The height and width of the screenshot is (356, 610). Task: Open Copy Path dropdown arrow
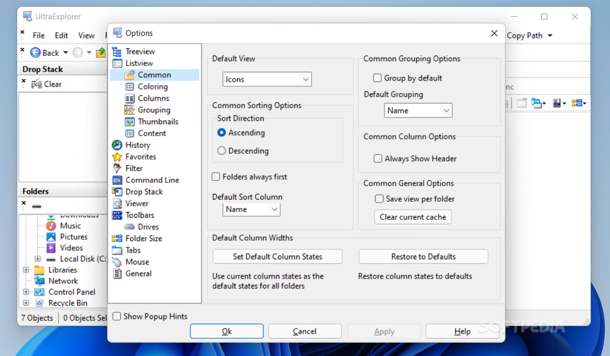tap(550, 35)
